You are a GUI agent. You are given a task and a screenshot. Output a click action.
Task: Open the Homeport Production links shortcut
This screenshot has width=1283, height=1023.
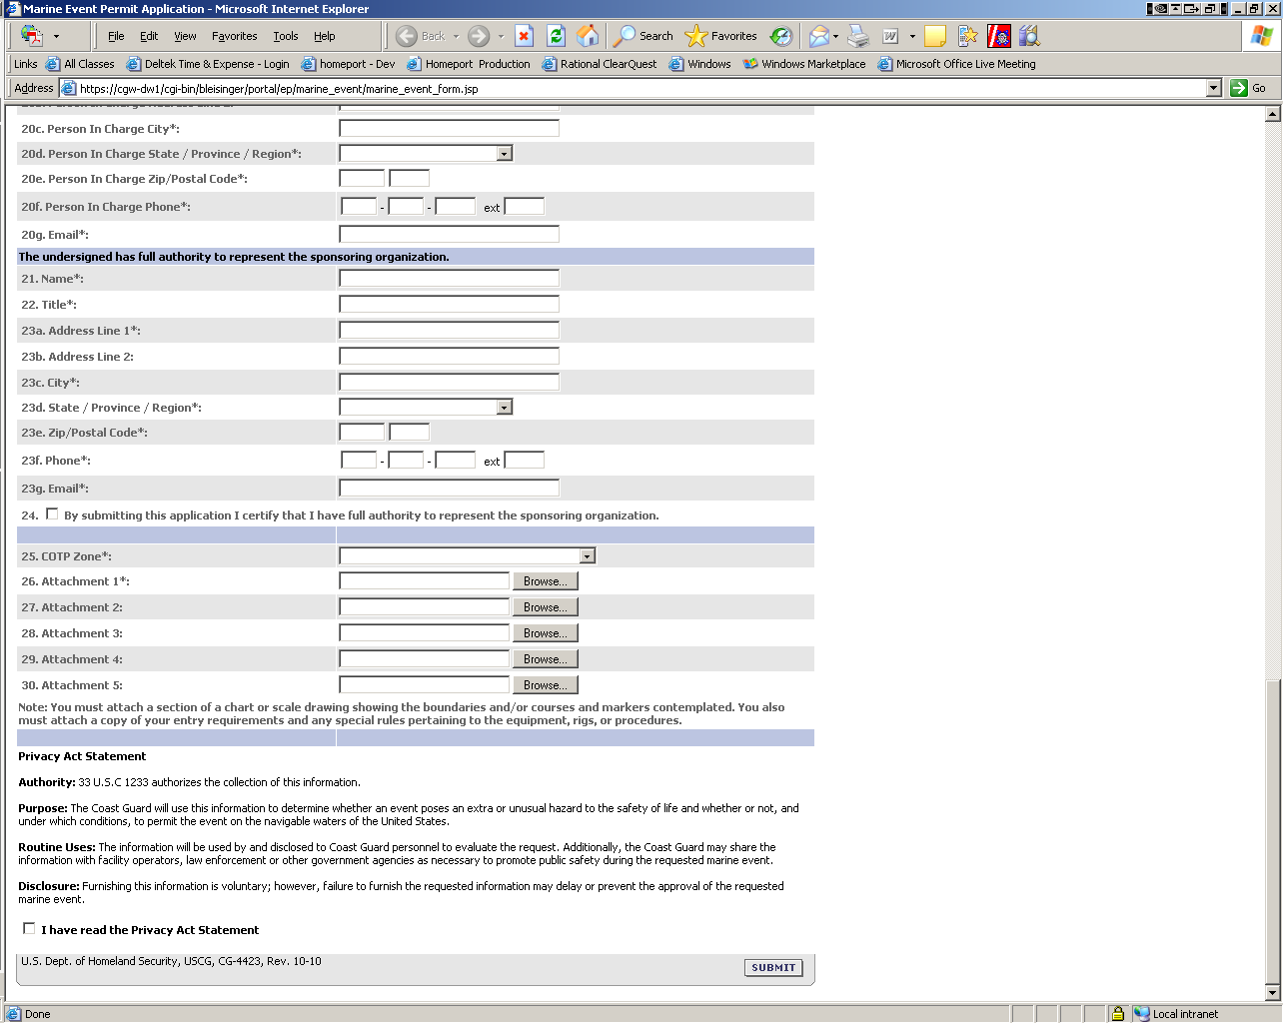point(469,64)
